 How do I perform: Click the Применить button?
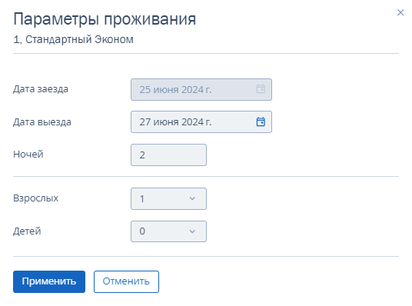click(x=49, y=281)
